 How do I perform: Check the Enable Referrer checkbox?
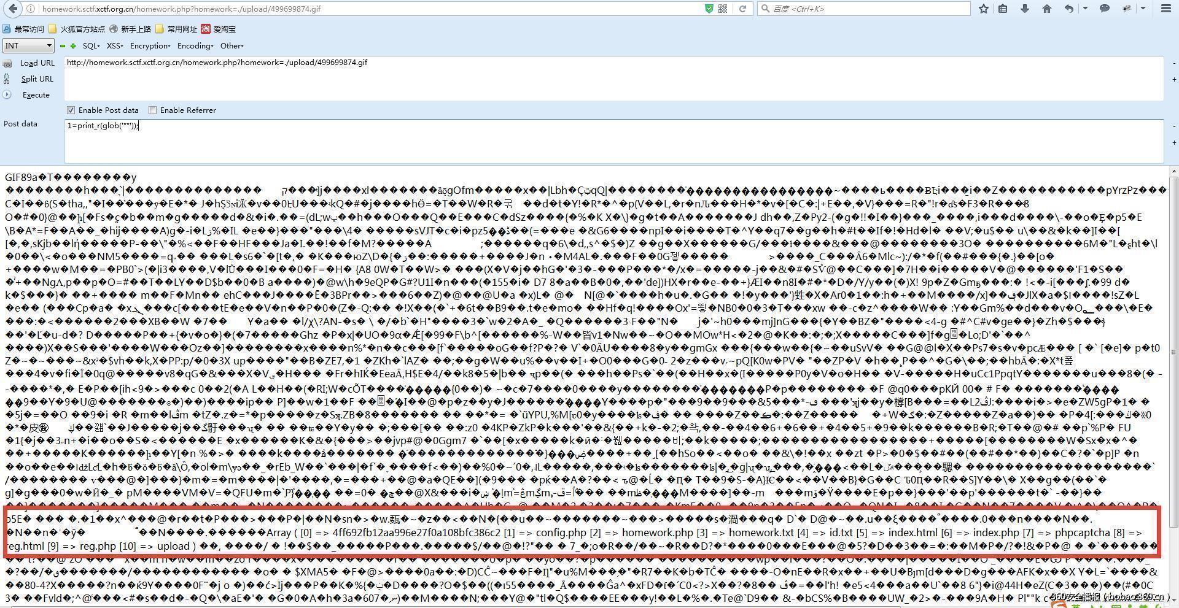point(153,110)
